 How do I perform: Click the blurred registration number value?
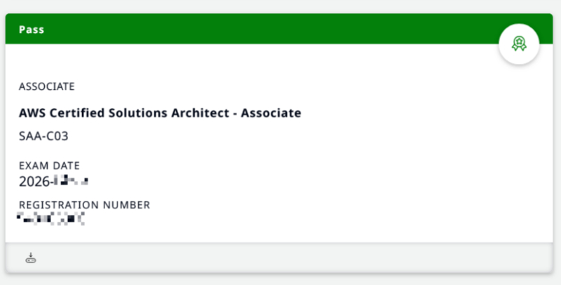tap(50, 218)
